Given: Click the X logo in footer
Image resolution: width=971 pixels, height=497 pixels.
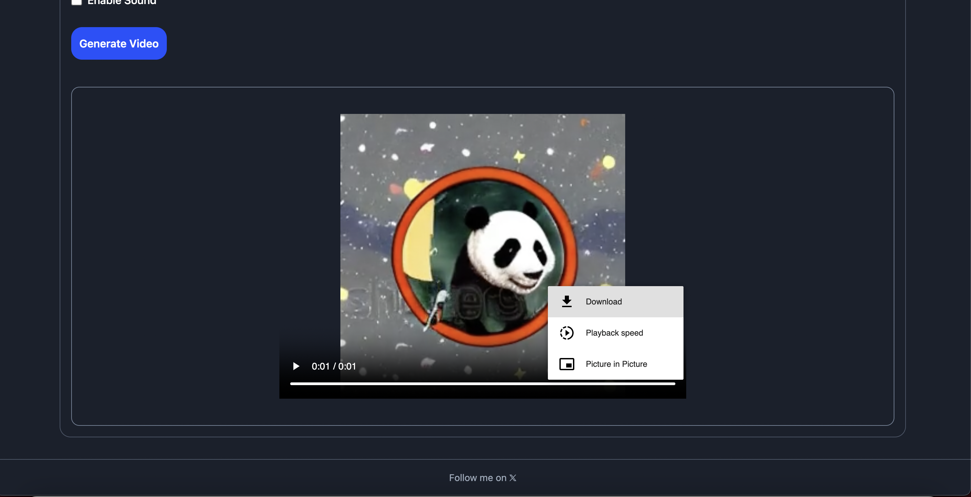Looking at the screenshot, I should [513, 478].
